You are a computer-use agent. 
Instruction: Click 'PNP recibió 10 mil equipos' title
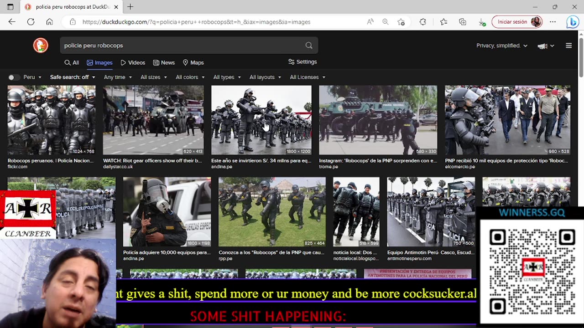tap(506, 161)
